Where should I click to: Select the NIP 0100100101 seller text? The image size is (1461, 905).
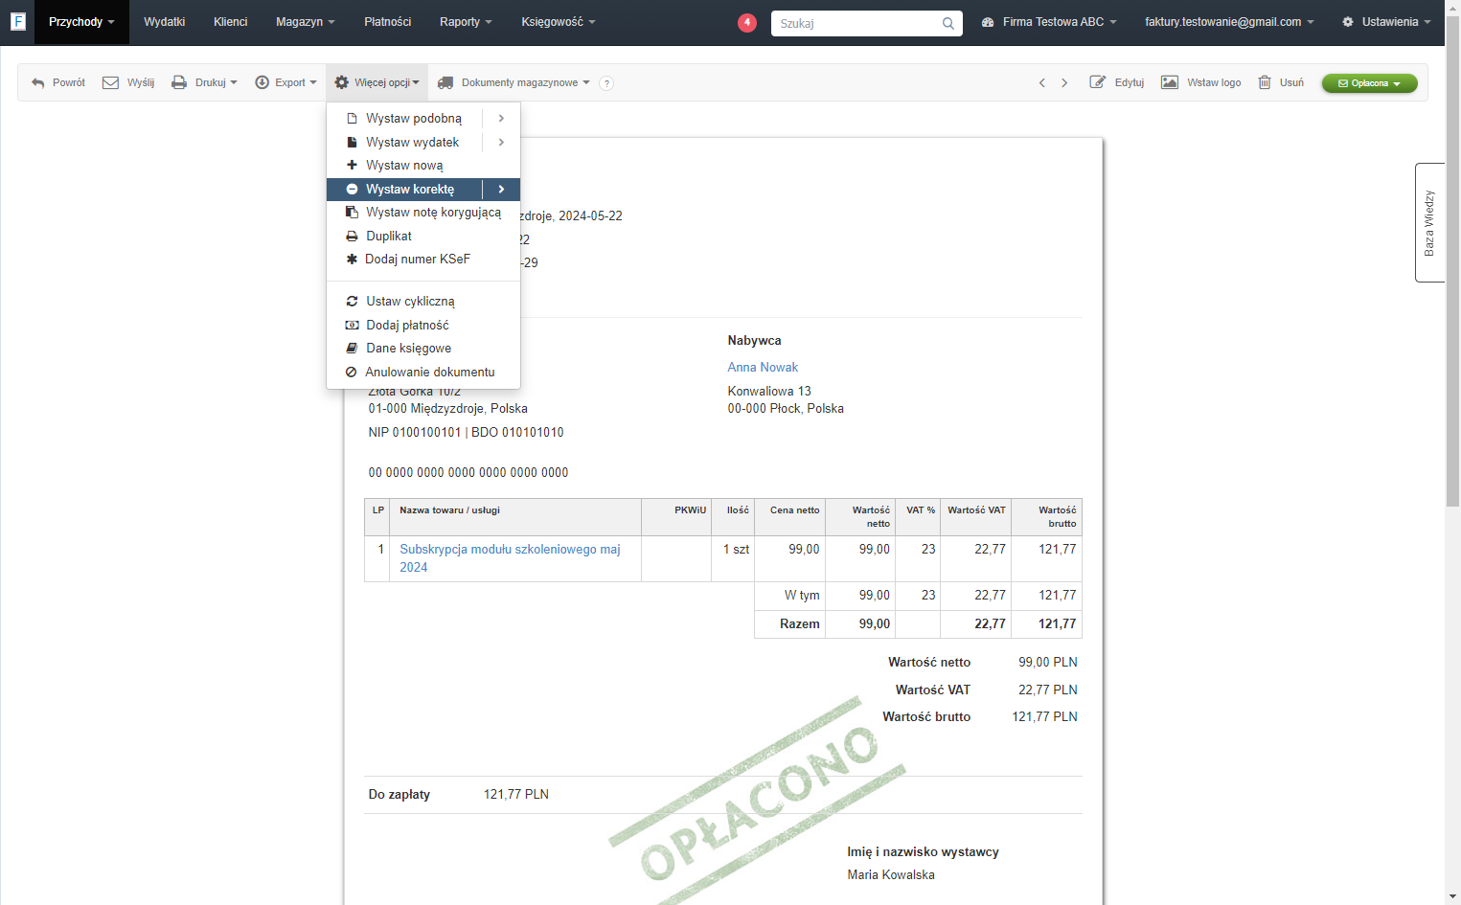415,433
